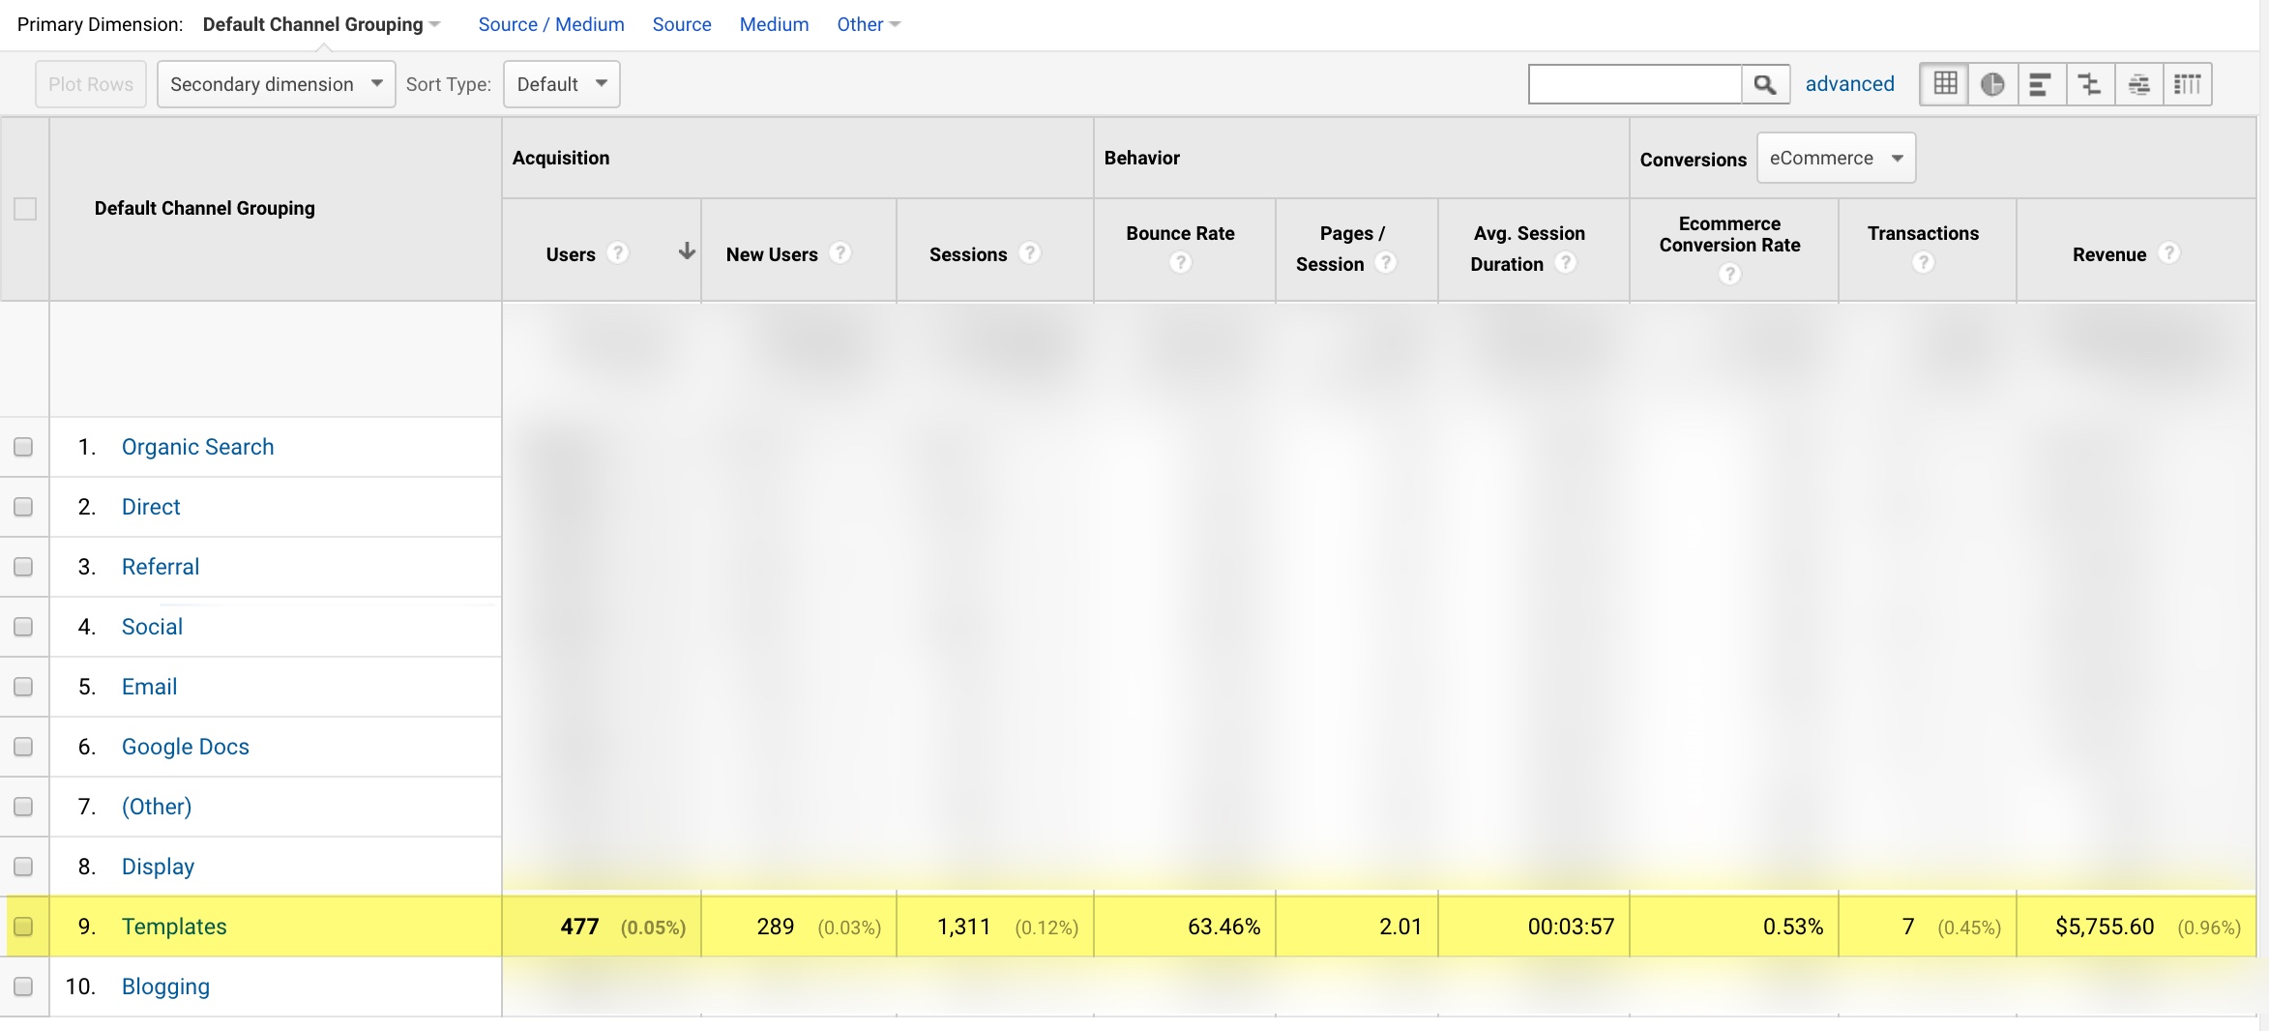The height and width of the screenshot is (1031, 2269).
Task: Check the Blogging row checkbox
Action: pos(23,987)
